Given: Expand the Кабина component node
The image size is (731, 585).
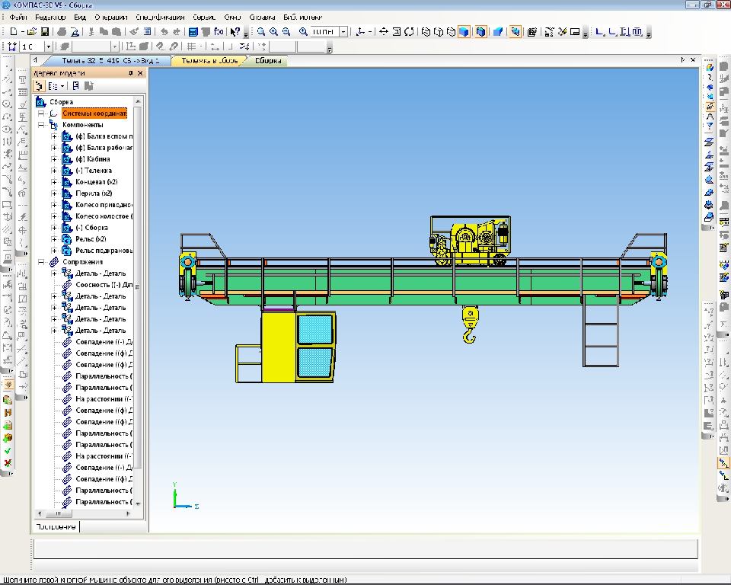Looking at the screenshot, I should (x=54, y=159).
